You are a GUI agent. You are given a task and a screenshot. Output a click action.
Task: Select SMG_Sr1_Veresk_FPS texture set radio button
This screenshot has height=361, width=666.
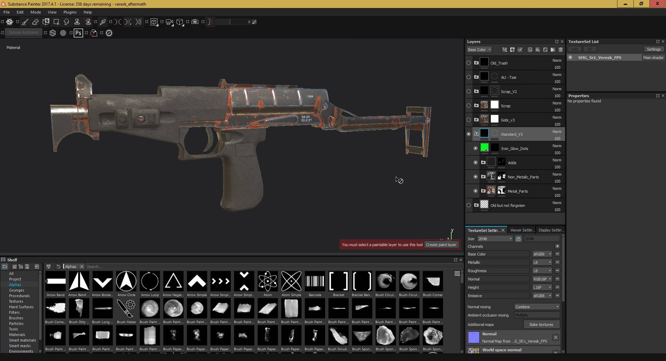[x=570, y=58]
